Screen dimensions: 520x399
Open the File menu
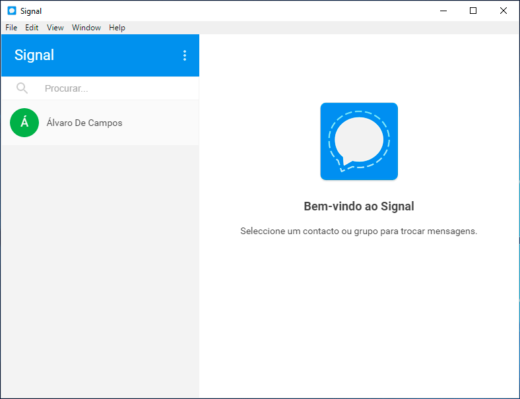pos(11,28)
